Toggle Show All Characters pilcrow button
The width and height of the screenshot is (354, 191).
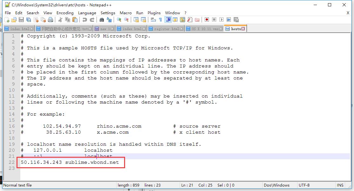click(161, 20)
